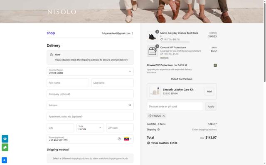Click the green copy floating button
The width and height of the screenshot is (266, 165).
click(5, 147)
